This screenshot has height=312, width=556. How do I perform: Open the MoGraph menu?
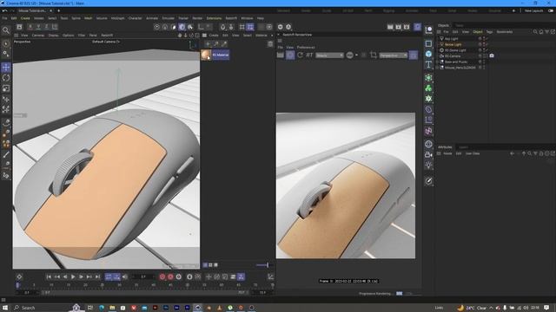click(118, 18)
